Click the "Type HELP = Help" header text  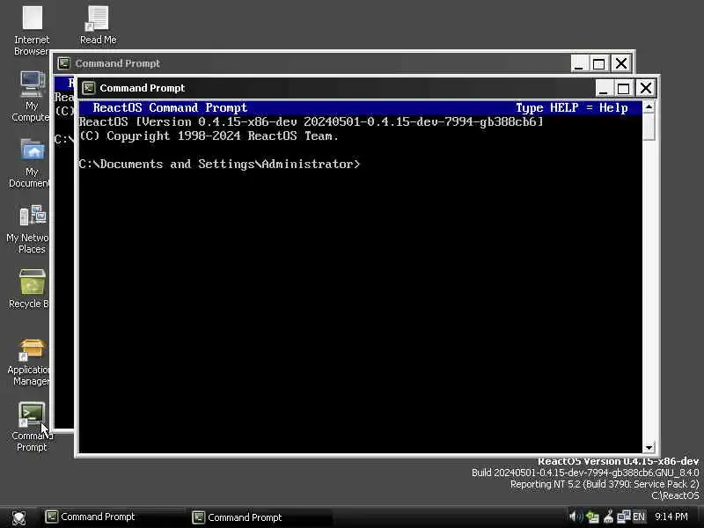pos(571,107)
